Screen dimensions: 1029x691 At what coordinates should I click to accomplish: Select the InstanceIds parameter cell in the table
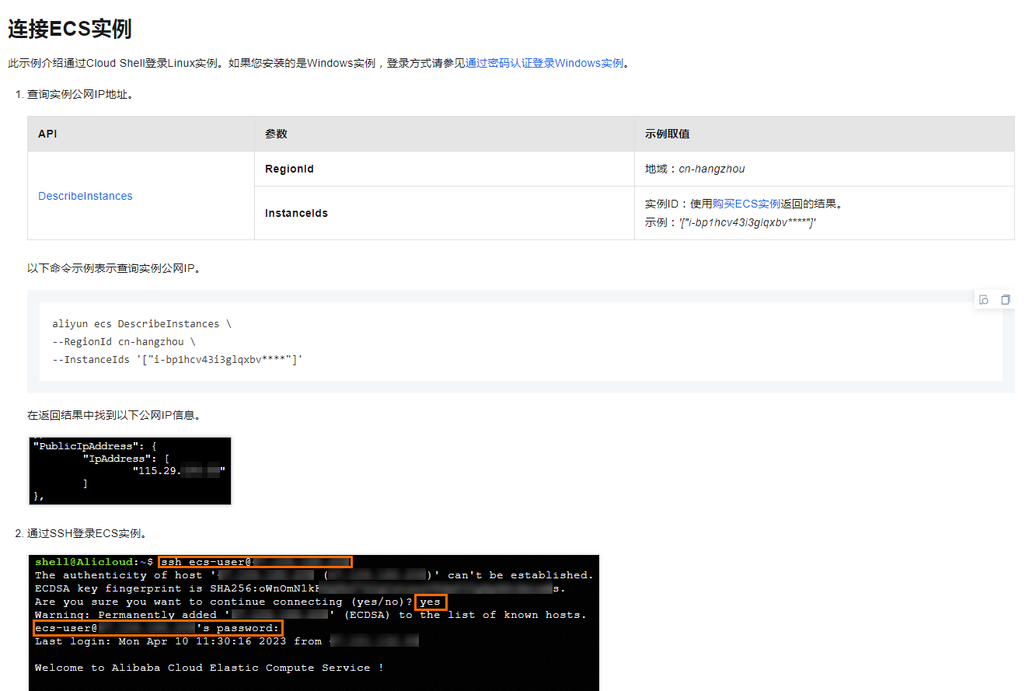click(445, 213)
